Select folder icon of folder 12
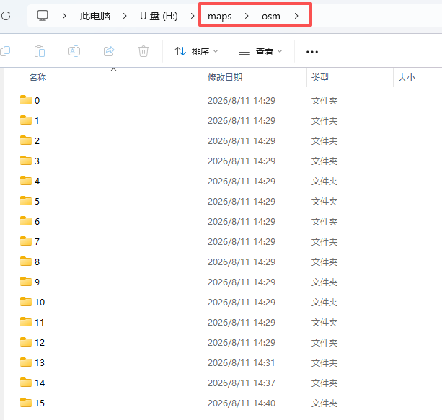The image size is (442, 420). coord(26,342)
